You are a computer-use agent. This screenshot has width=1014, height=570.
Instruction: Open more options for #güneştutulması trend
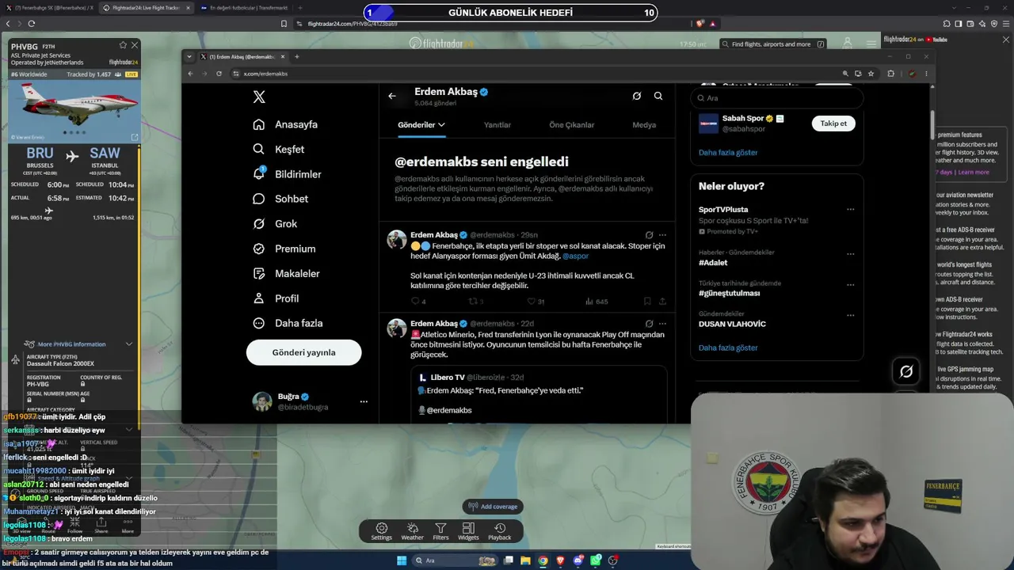[850, 285]
